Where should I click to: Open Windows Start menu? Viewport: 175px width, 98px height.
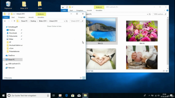point(3,96)
